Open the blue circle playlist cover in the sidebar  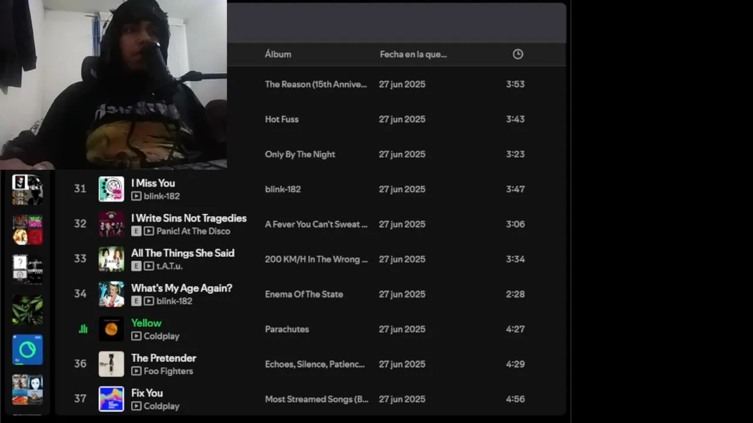pos(28,350)
